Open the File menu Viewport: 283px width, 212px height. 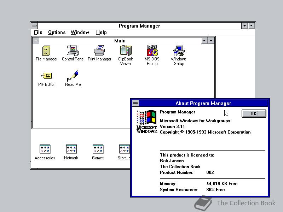tap(38, 32)
